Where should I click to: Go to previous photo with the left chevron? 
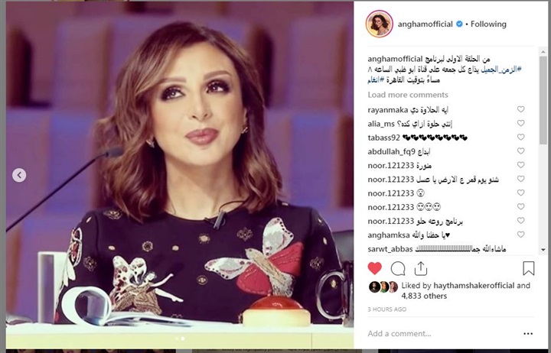pyautogui.click(x=19, y=175)
